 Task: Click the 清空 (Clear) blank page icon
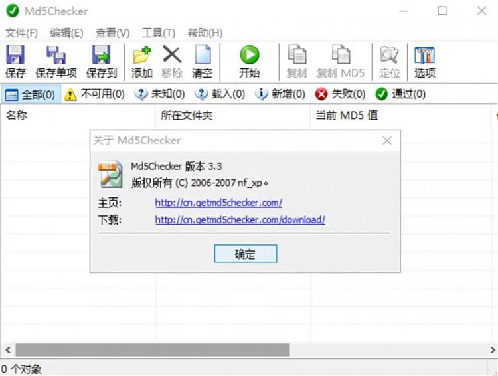click(x=203, y=54)
